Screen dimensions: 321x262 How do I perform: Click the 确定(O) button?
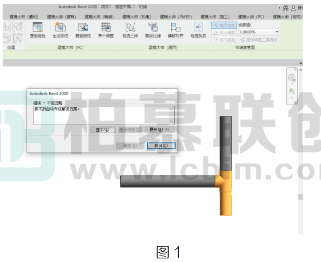click(130, 146)
